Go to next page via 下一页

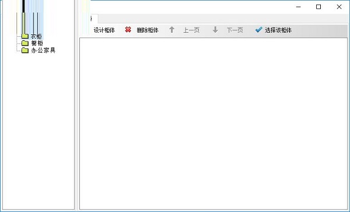tap(235, 30)
